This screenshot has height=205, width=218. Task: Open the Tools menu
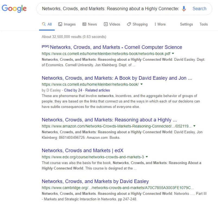(x=204, y=24)
